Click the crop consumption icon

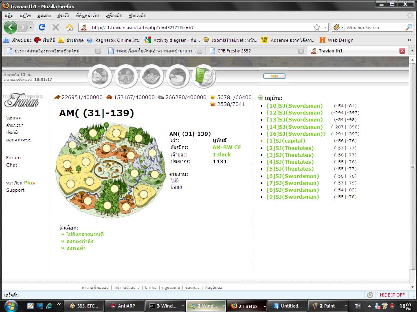click(x=213, y=104)
